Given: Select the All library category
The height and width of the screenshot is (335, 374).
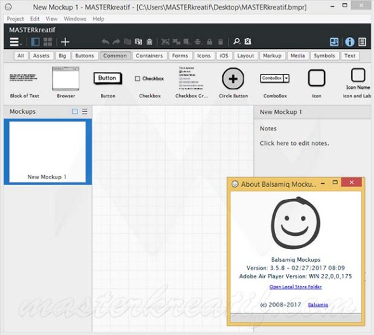Looking at the screenshot, I should (21, 56).
